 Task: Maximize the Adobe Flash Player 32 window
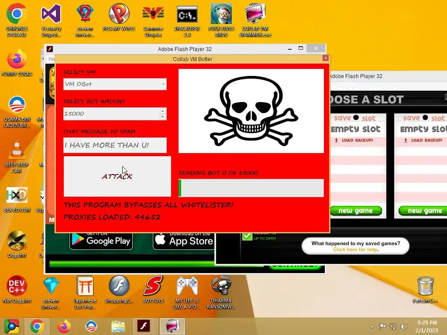[300, 48]
